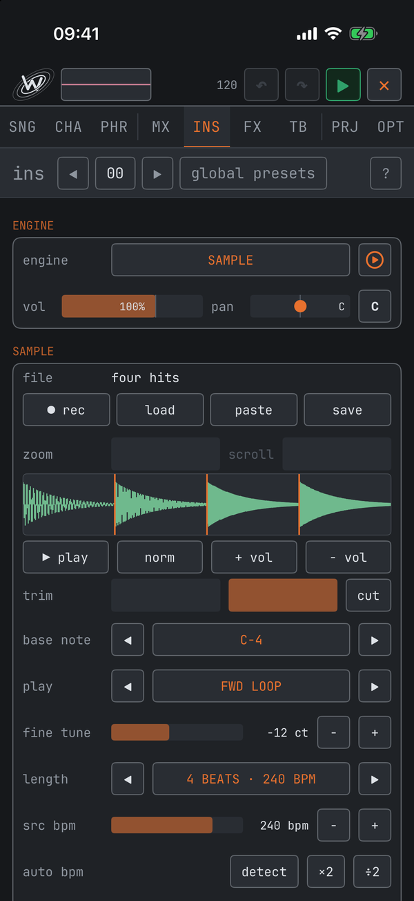Screen dimensions: 414x901
Task: Open the CHA tab
Action: coord(68,126)
